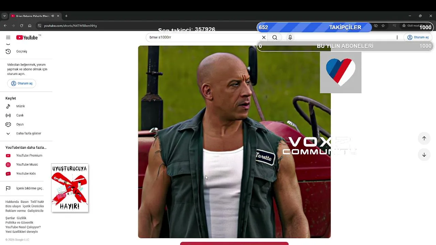Reload the page in browser
Viewport: 436px width, 245px height.
21,26
